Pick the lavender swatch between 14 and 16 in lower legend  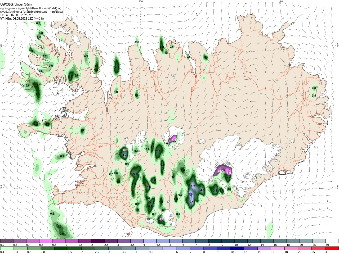[264, 248]
